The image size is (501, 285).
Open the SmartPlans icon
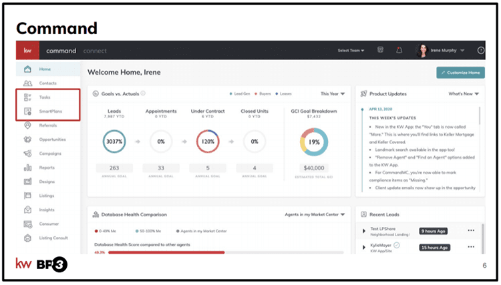(x=28, y=111)
